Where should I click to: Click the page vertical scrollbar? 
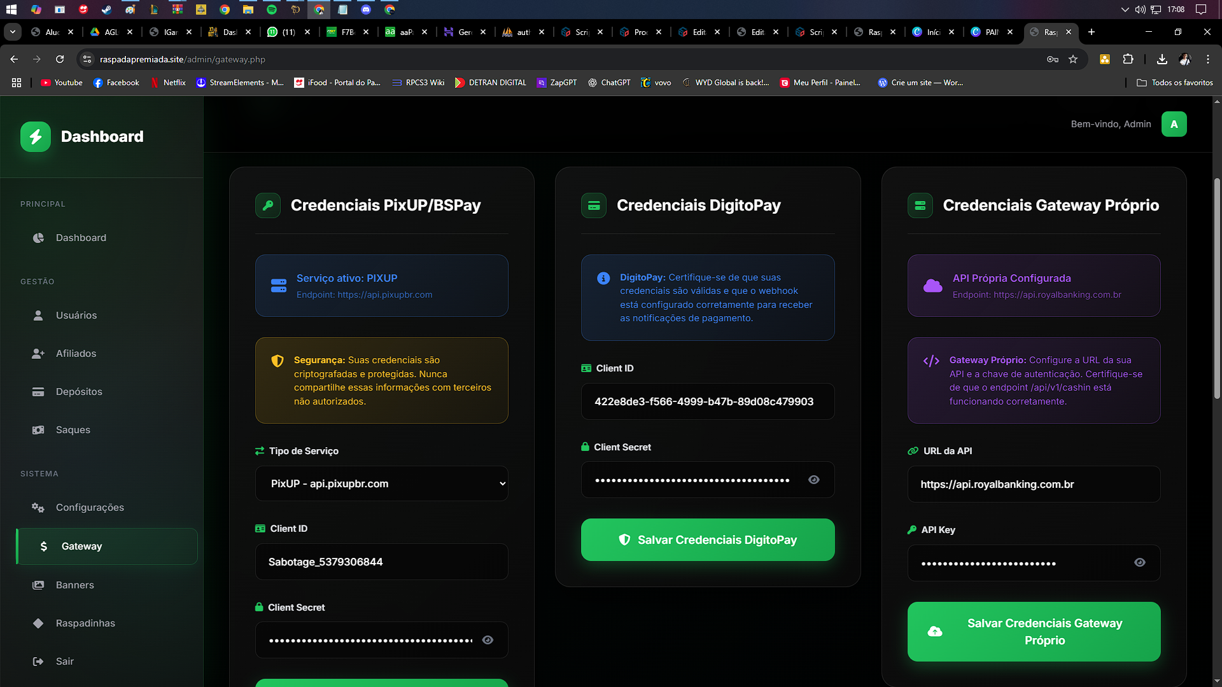(x=1217, y=288)
